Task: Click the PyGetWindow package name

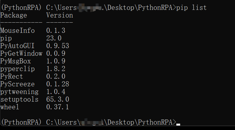Action: (x=21, y=54)
